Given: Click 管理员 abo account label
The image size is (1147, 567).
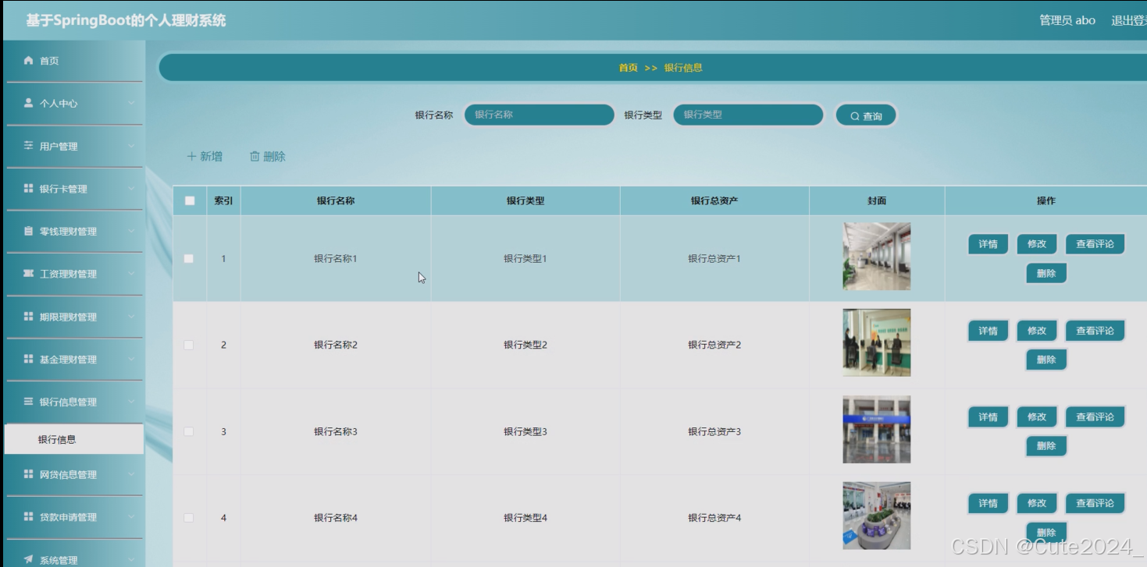Looking at the screenshot, I should (1067, 20).
